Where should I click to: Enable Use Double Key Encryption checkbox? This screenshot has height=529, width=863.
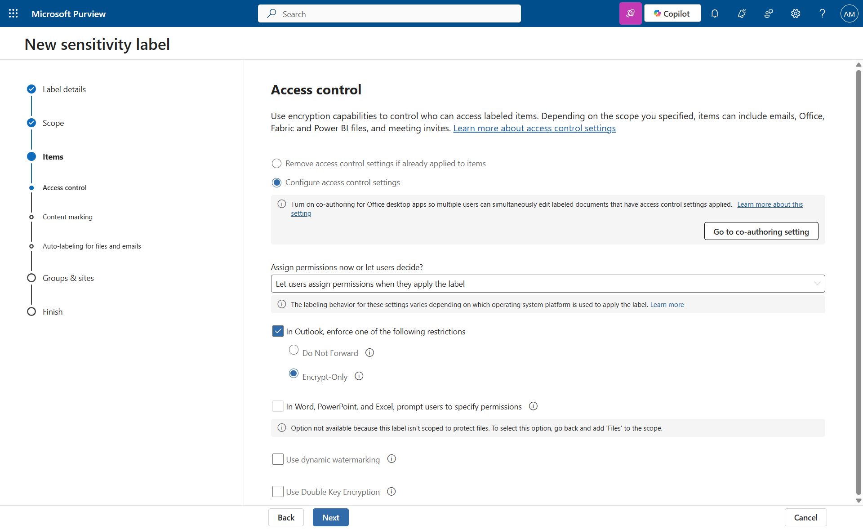coord(278,492)
